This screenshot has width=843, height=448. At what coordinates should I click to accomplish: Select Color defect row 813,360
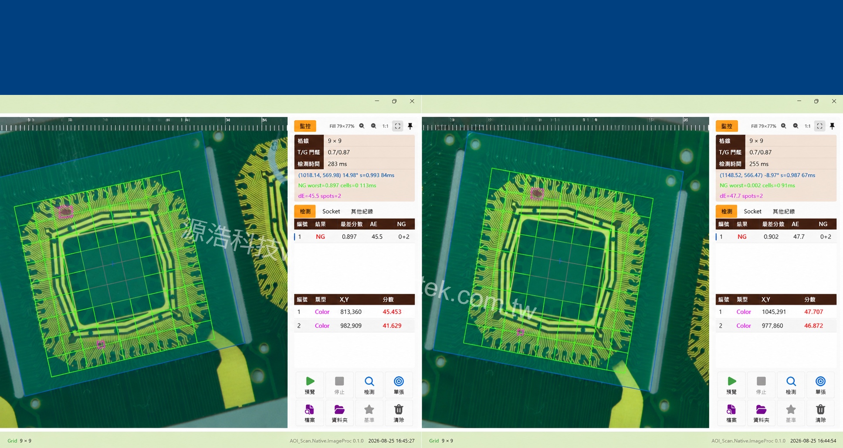[354, 312]
